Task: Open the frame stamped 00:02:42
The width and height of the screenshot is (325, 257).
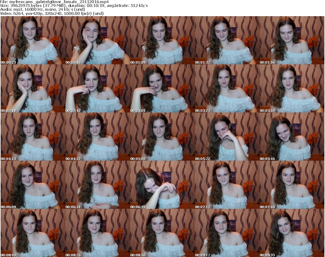Action: coord(98,88)
